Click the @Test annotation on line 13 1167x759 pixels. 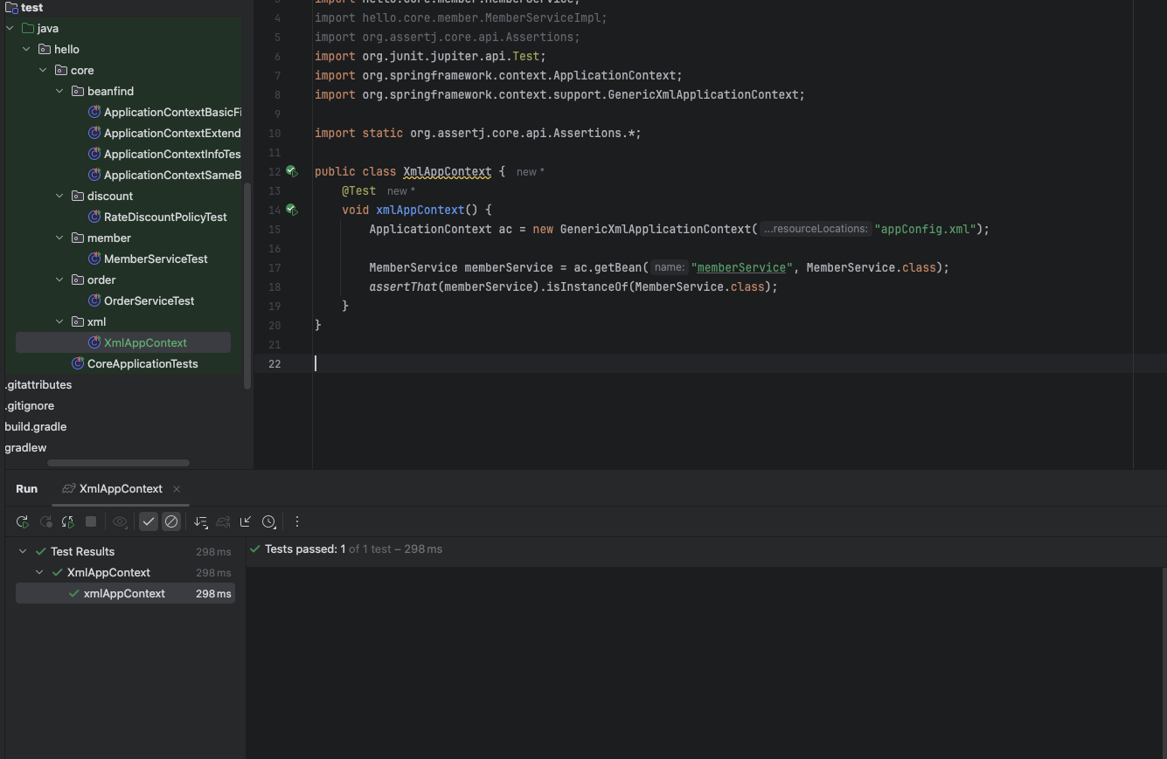point(358,191)
